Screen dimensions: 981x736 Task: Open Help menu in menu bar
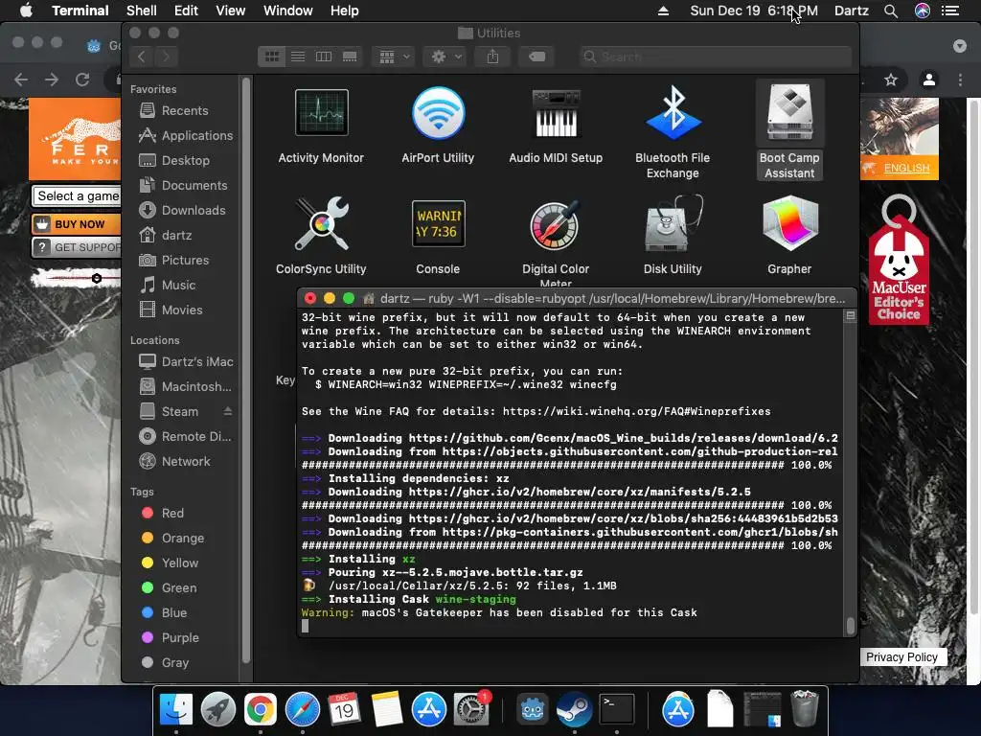(344, 11)
